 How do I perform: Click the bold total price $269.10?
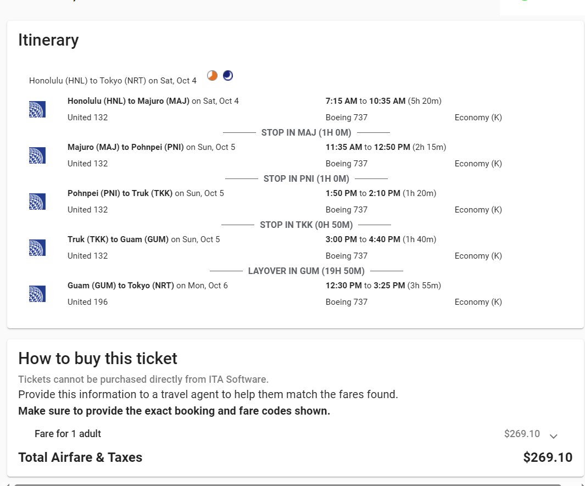coord(548,457)
